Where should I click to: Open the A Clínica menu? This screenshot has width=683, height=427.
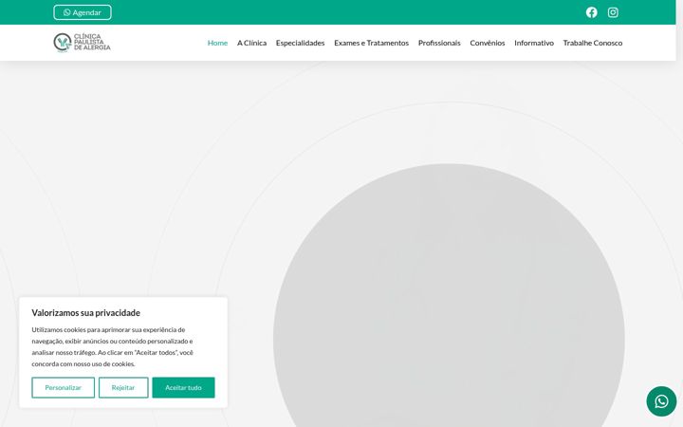251,43
